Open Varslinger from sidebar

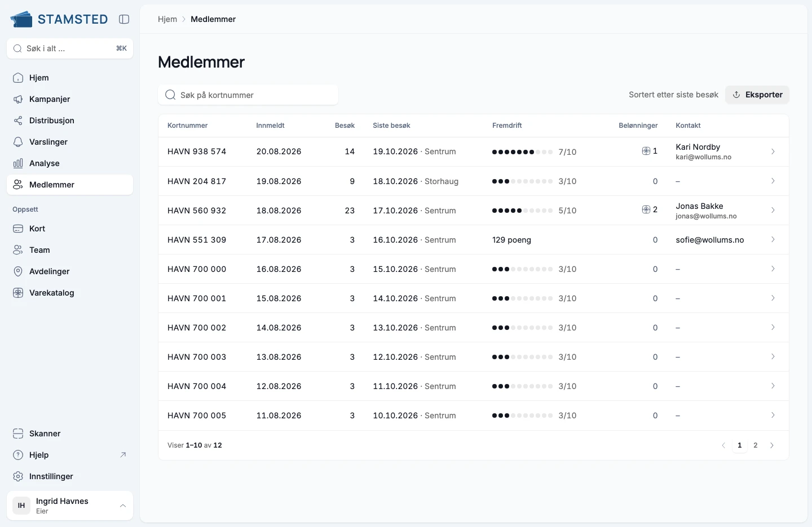(70, 142)
